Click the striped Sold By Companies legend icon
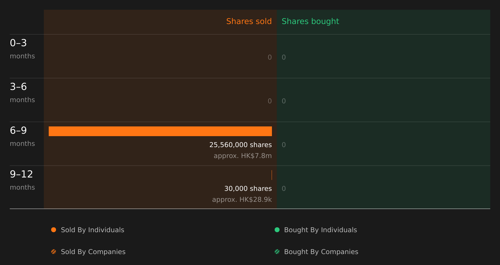 (x=54, y=252)
